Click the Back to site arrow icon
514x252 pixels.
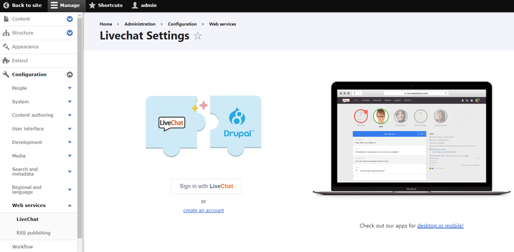pos(6,5)
